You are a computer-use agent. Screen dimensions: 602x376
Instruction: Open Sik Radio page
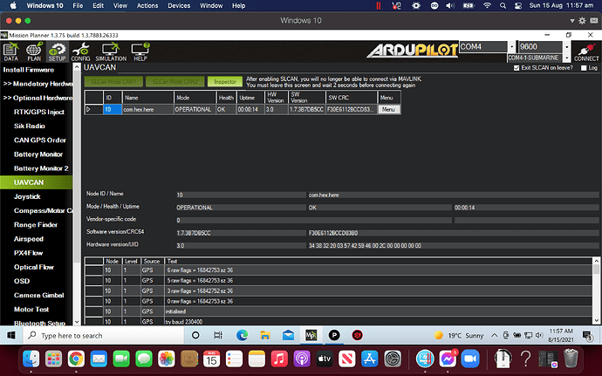(30, 126)
